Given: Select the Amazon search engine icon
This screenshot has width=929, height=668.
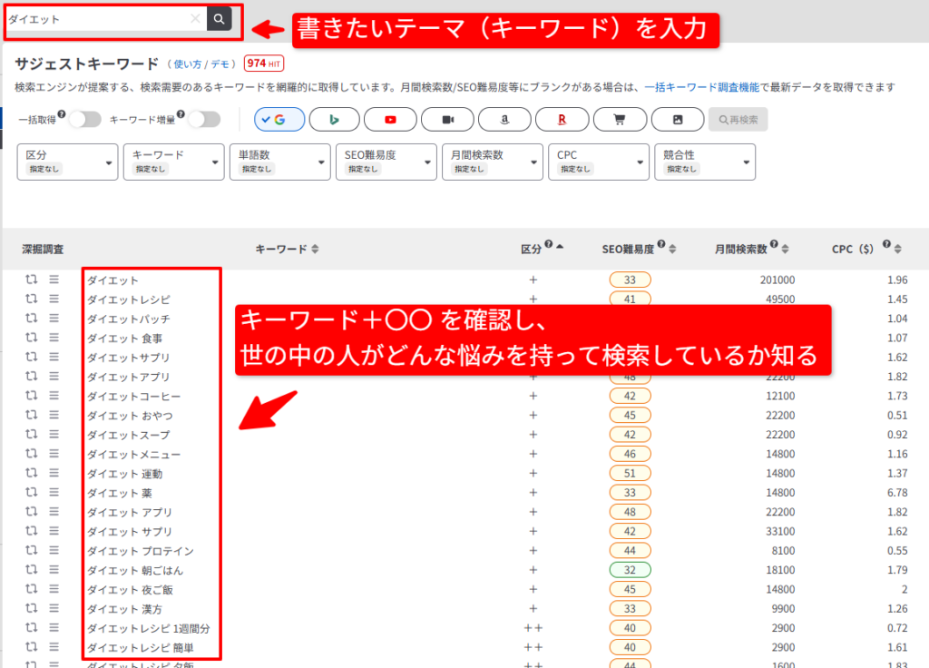Looking at the screenshot, I should click(504, 119).
